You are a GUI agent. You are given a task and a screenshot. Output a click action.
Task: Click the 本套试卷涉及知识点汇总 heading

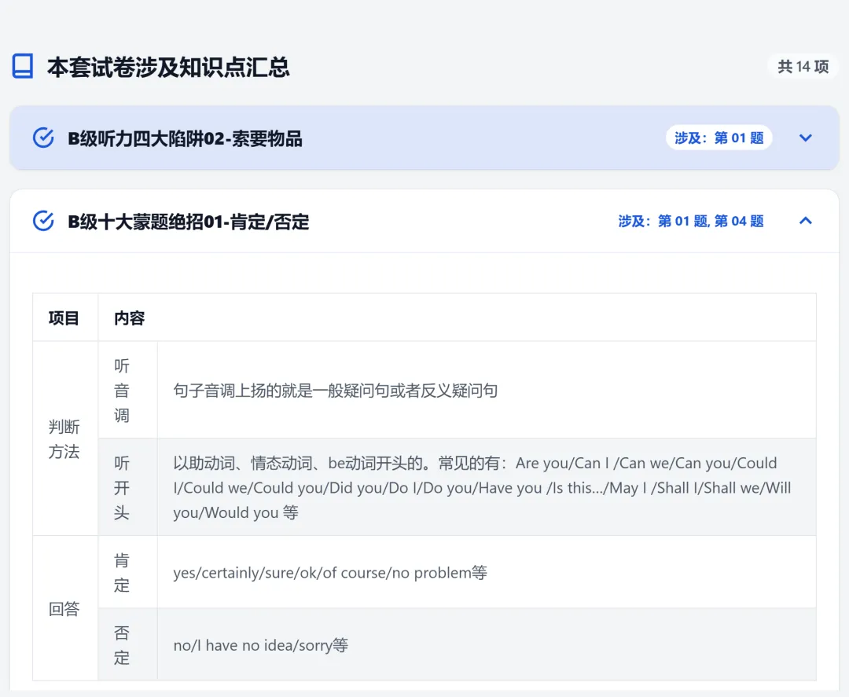pyautogui.click(x=168, y=67)
